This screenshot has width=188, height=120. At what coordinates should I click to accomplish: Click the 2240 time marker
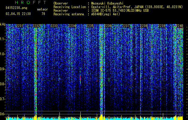180,26
